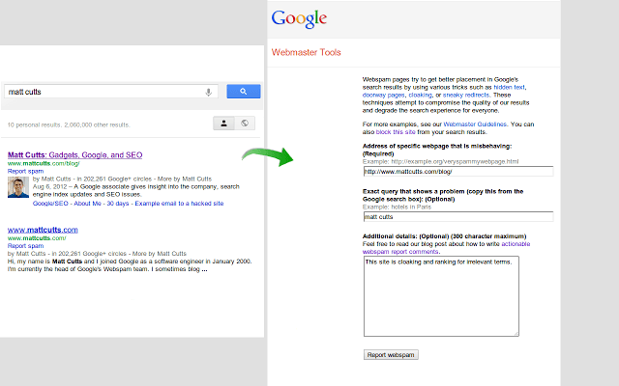Click the Report webspam button
Image resolution: width=619 pixels, height=386 pixels.
pyautogui.click(x=391, y=355)
